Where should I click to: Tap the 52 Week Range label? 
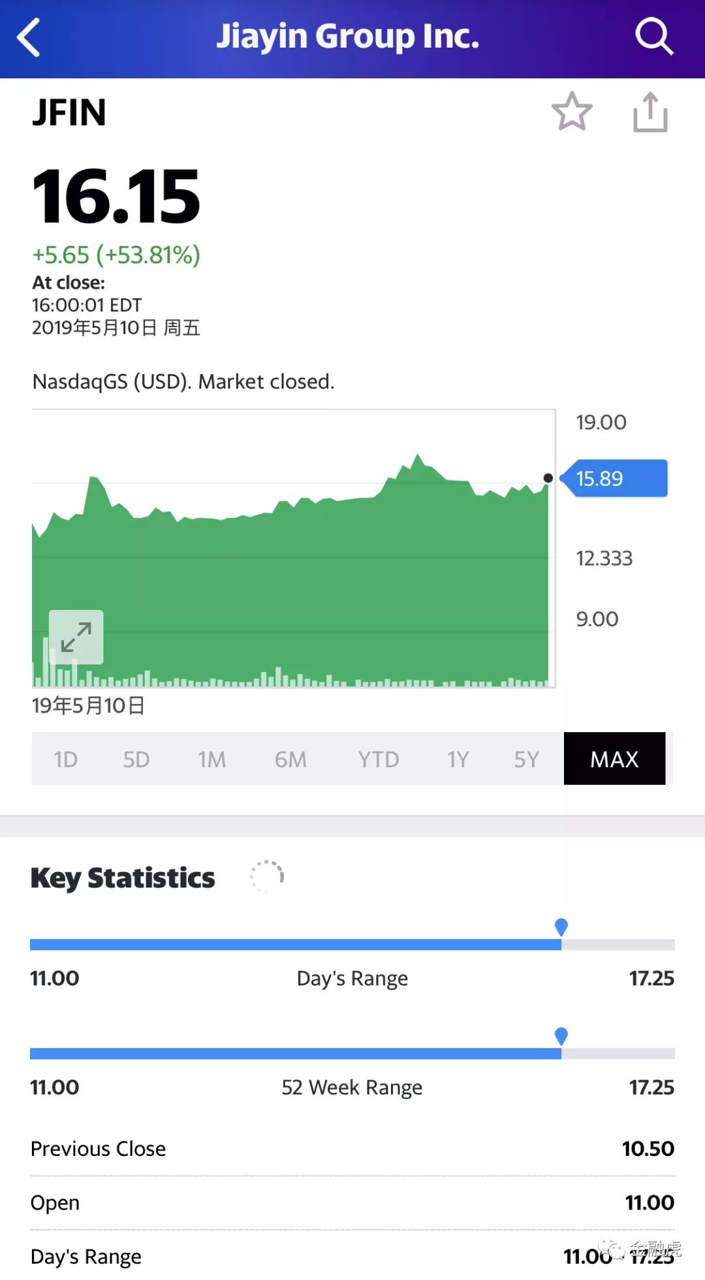[352, 1087]
